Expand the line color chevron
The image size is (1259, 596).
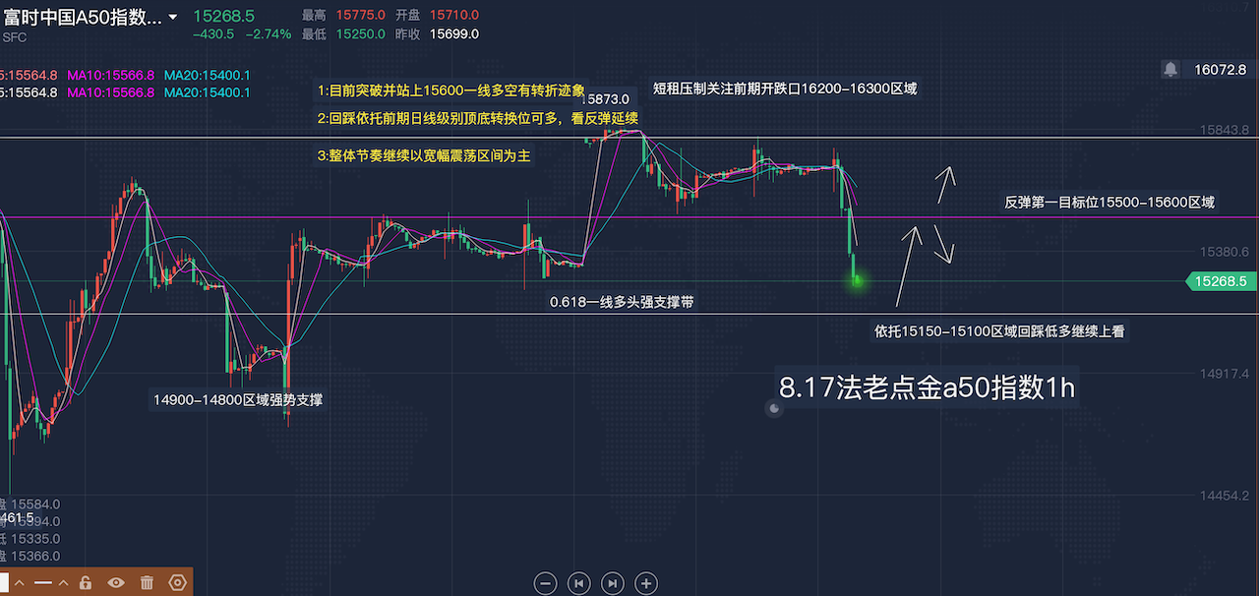click(22, 582)
